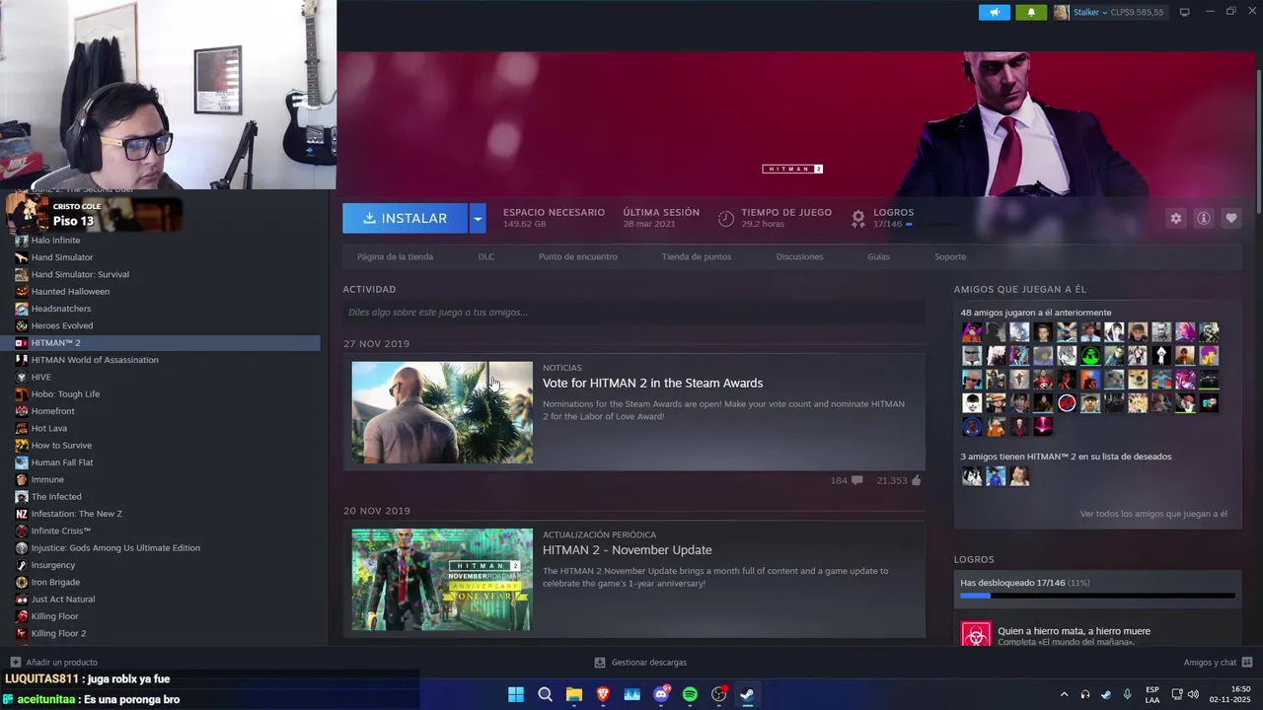Viewport: 1263px width, 710px height.
Task: Click the INSTALAR button
Action: [x=406, y=218]
